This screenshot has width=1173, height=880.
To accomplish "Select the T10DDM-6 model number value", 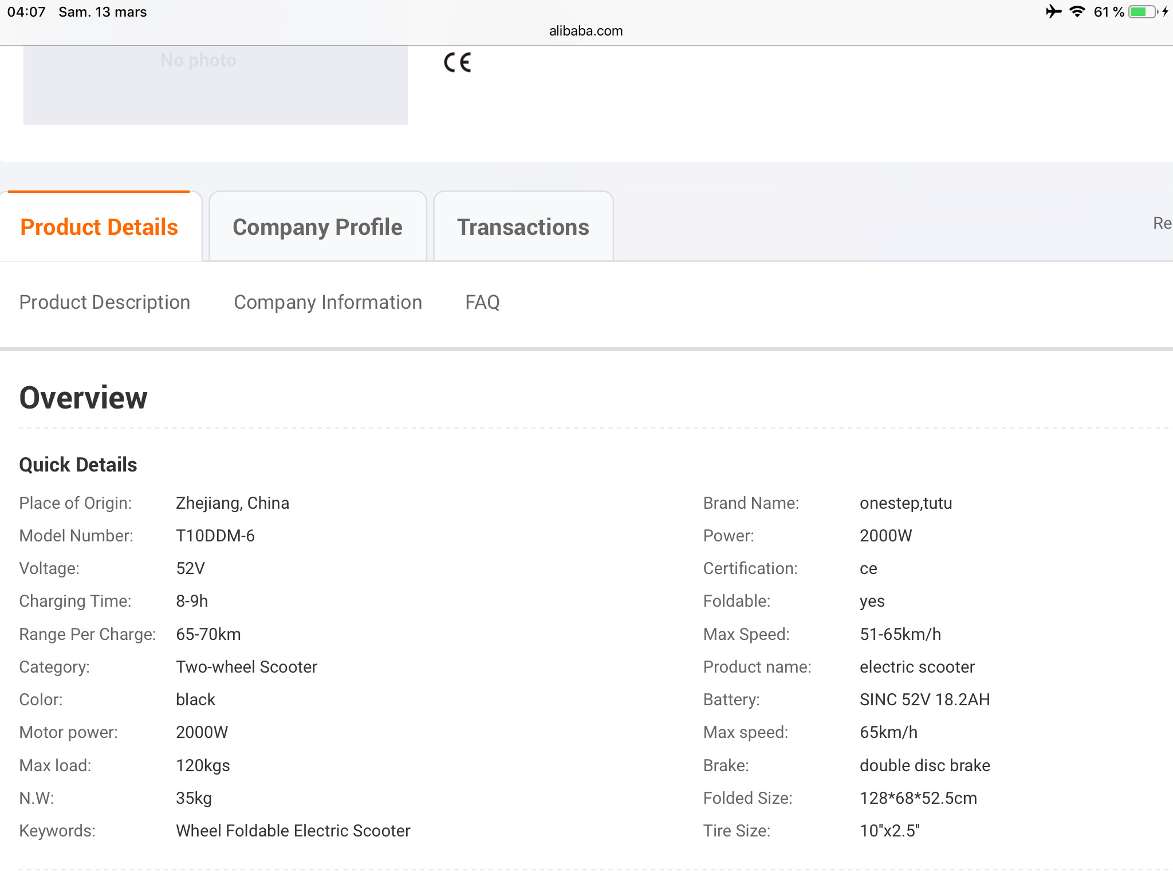I will 215,536.
